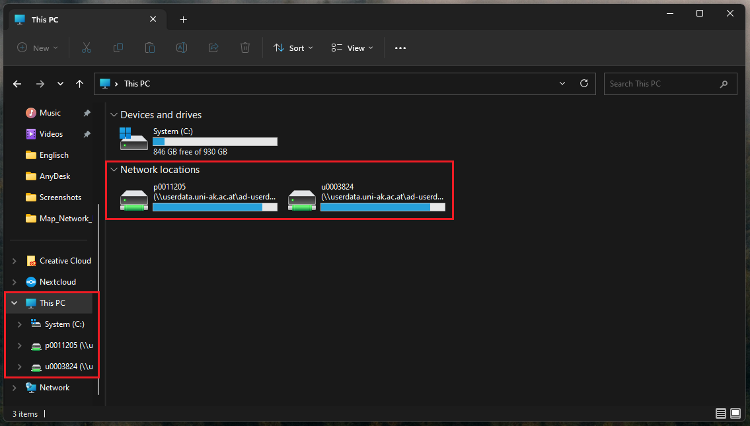The height and width of the screenshot is (426, 750).
Task: Select the p0011205 network drive icon
Action: pos(134,200)
